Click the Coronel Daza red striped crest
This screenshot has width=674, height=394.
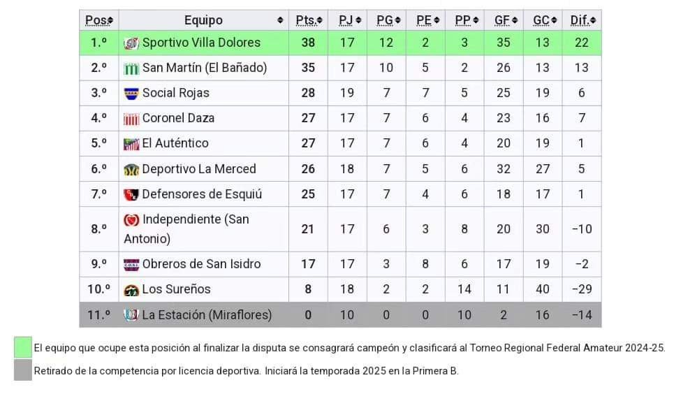point(131,119)
